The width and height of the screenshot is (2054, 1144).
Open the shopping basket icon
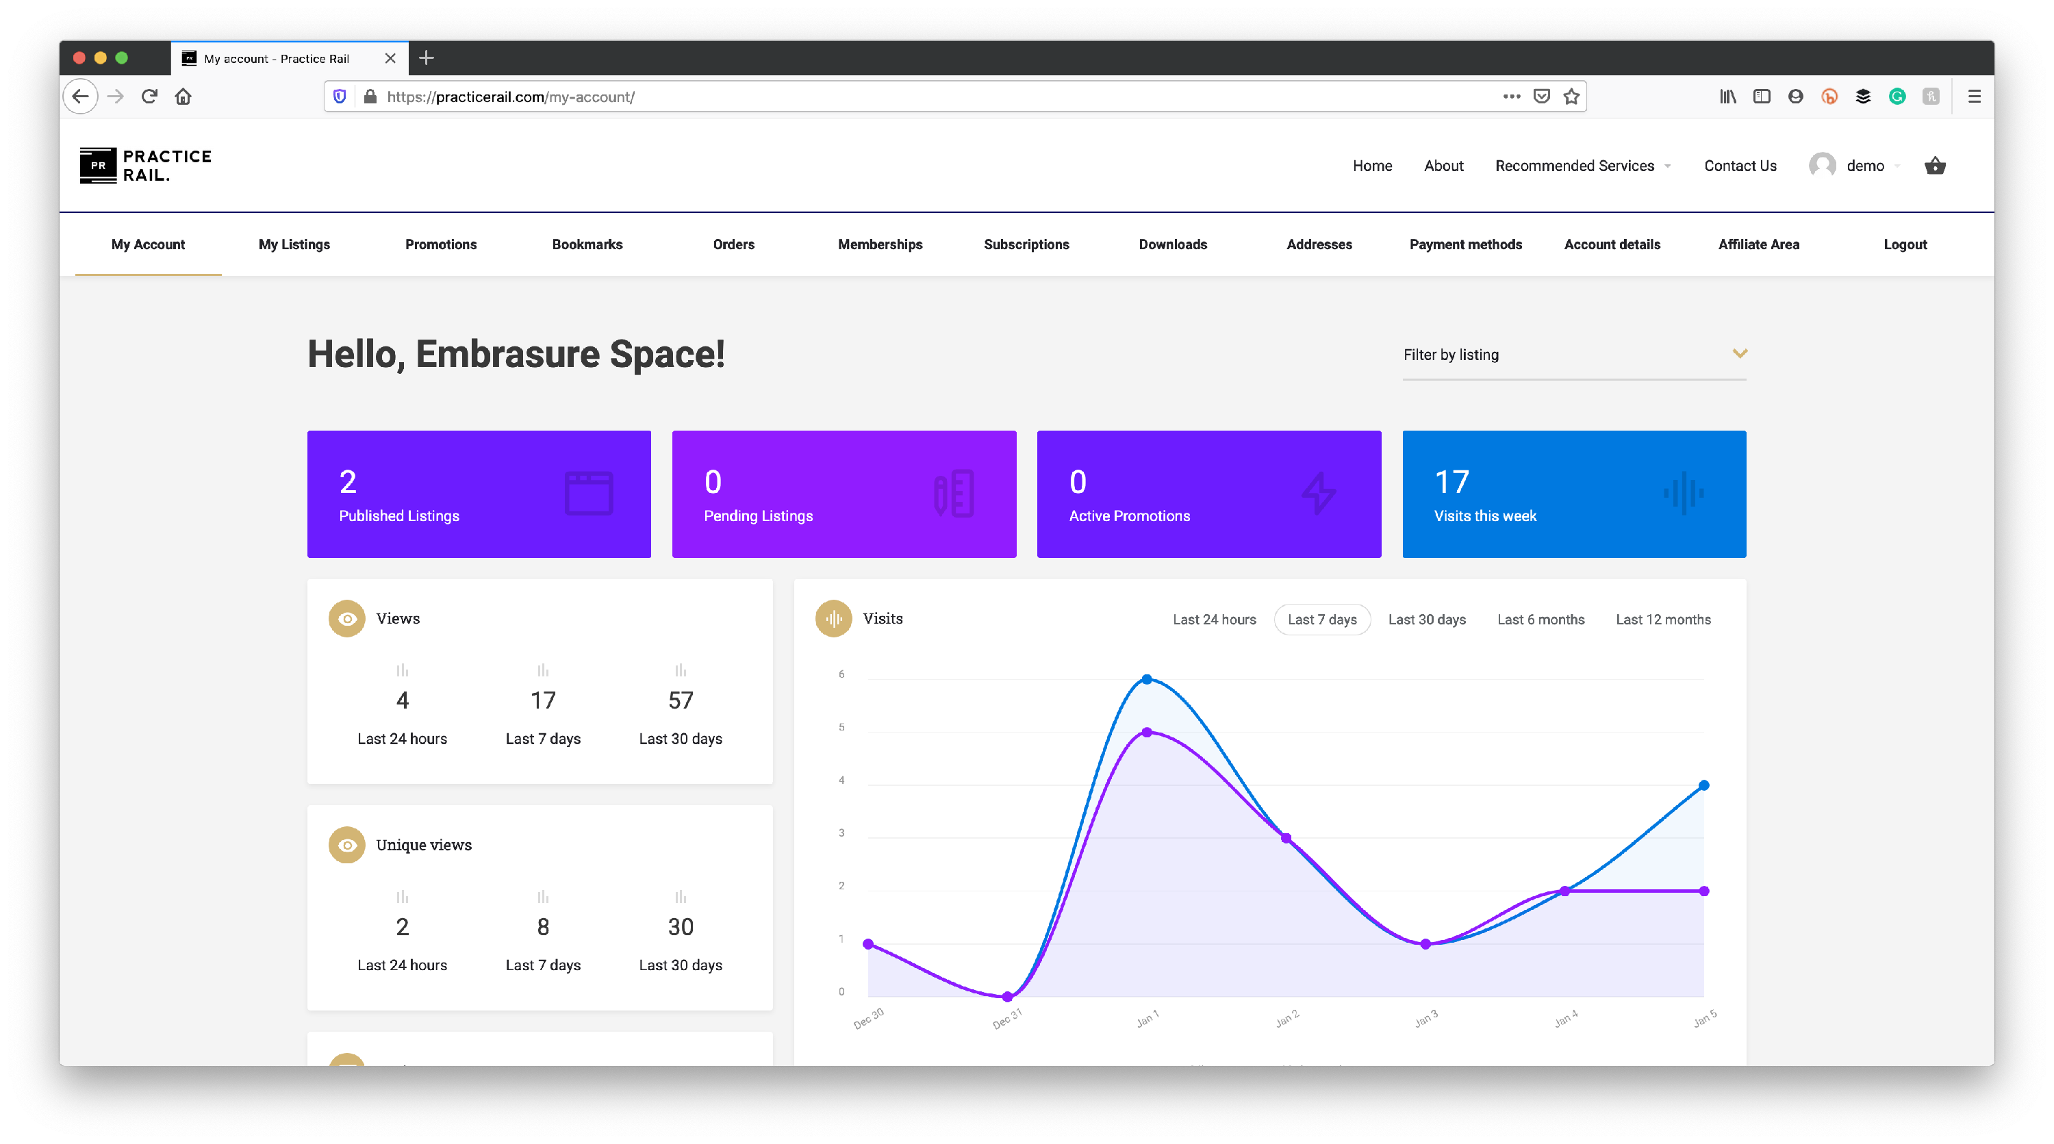coord(1934,166)
